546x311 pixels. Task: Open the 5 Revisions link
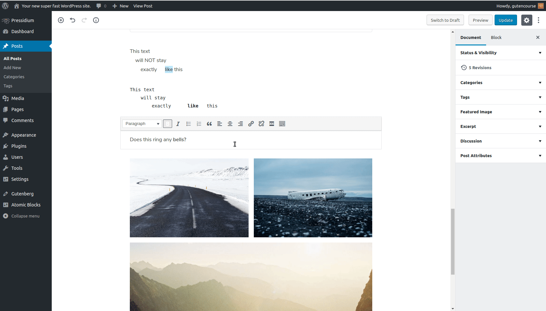pos(480,68)
